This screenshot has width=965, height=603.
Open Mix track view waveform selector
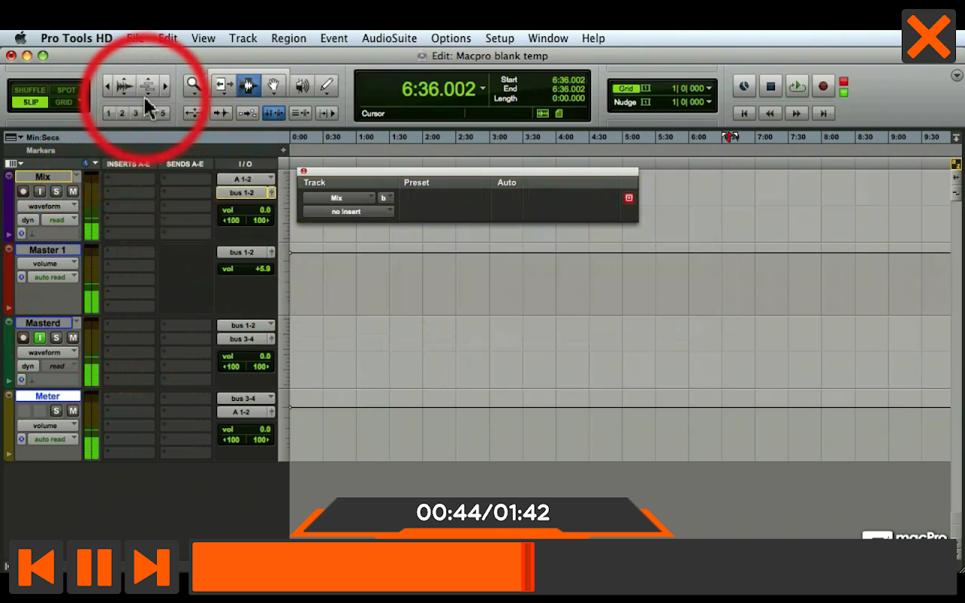(48, 206)
